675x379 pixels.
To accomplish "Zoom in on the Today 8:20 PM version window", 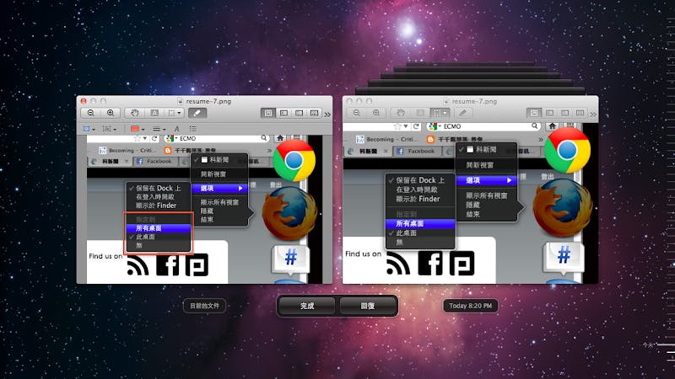I will coord(376,113).
